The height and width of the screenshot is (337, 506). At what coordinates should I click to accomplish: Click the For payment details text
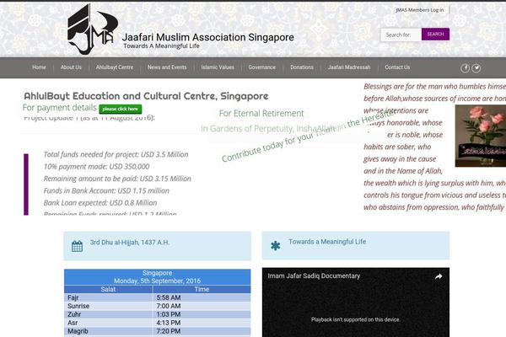click(x=59, y=107)
